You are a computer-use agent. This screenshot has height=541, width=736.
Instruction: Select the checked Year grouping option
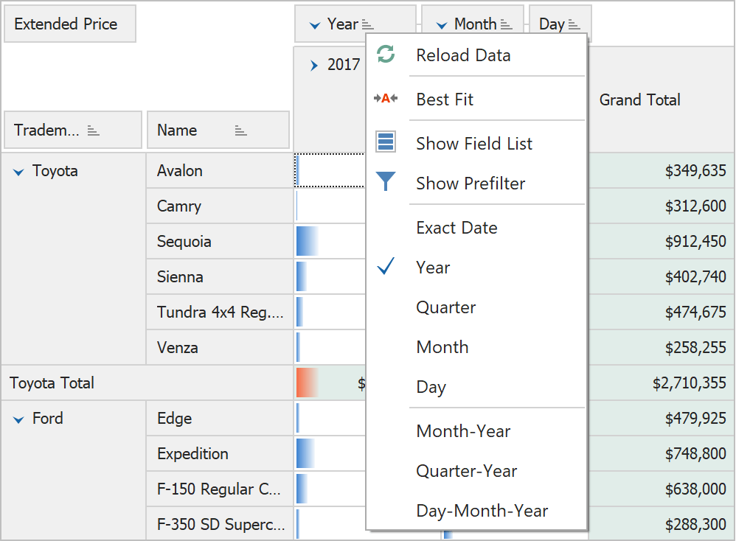[x=433, y=268]
